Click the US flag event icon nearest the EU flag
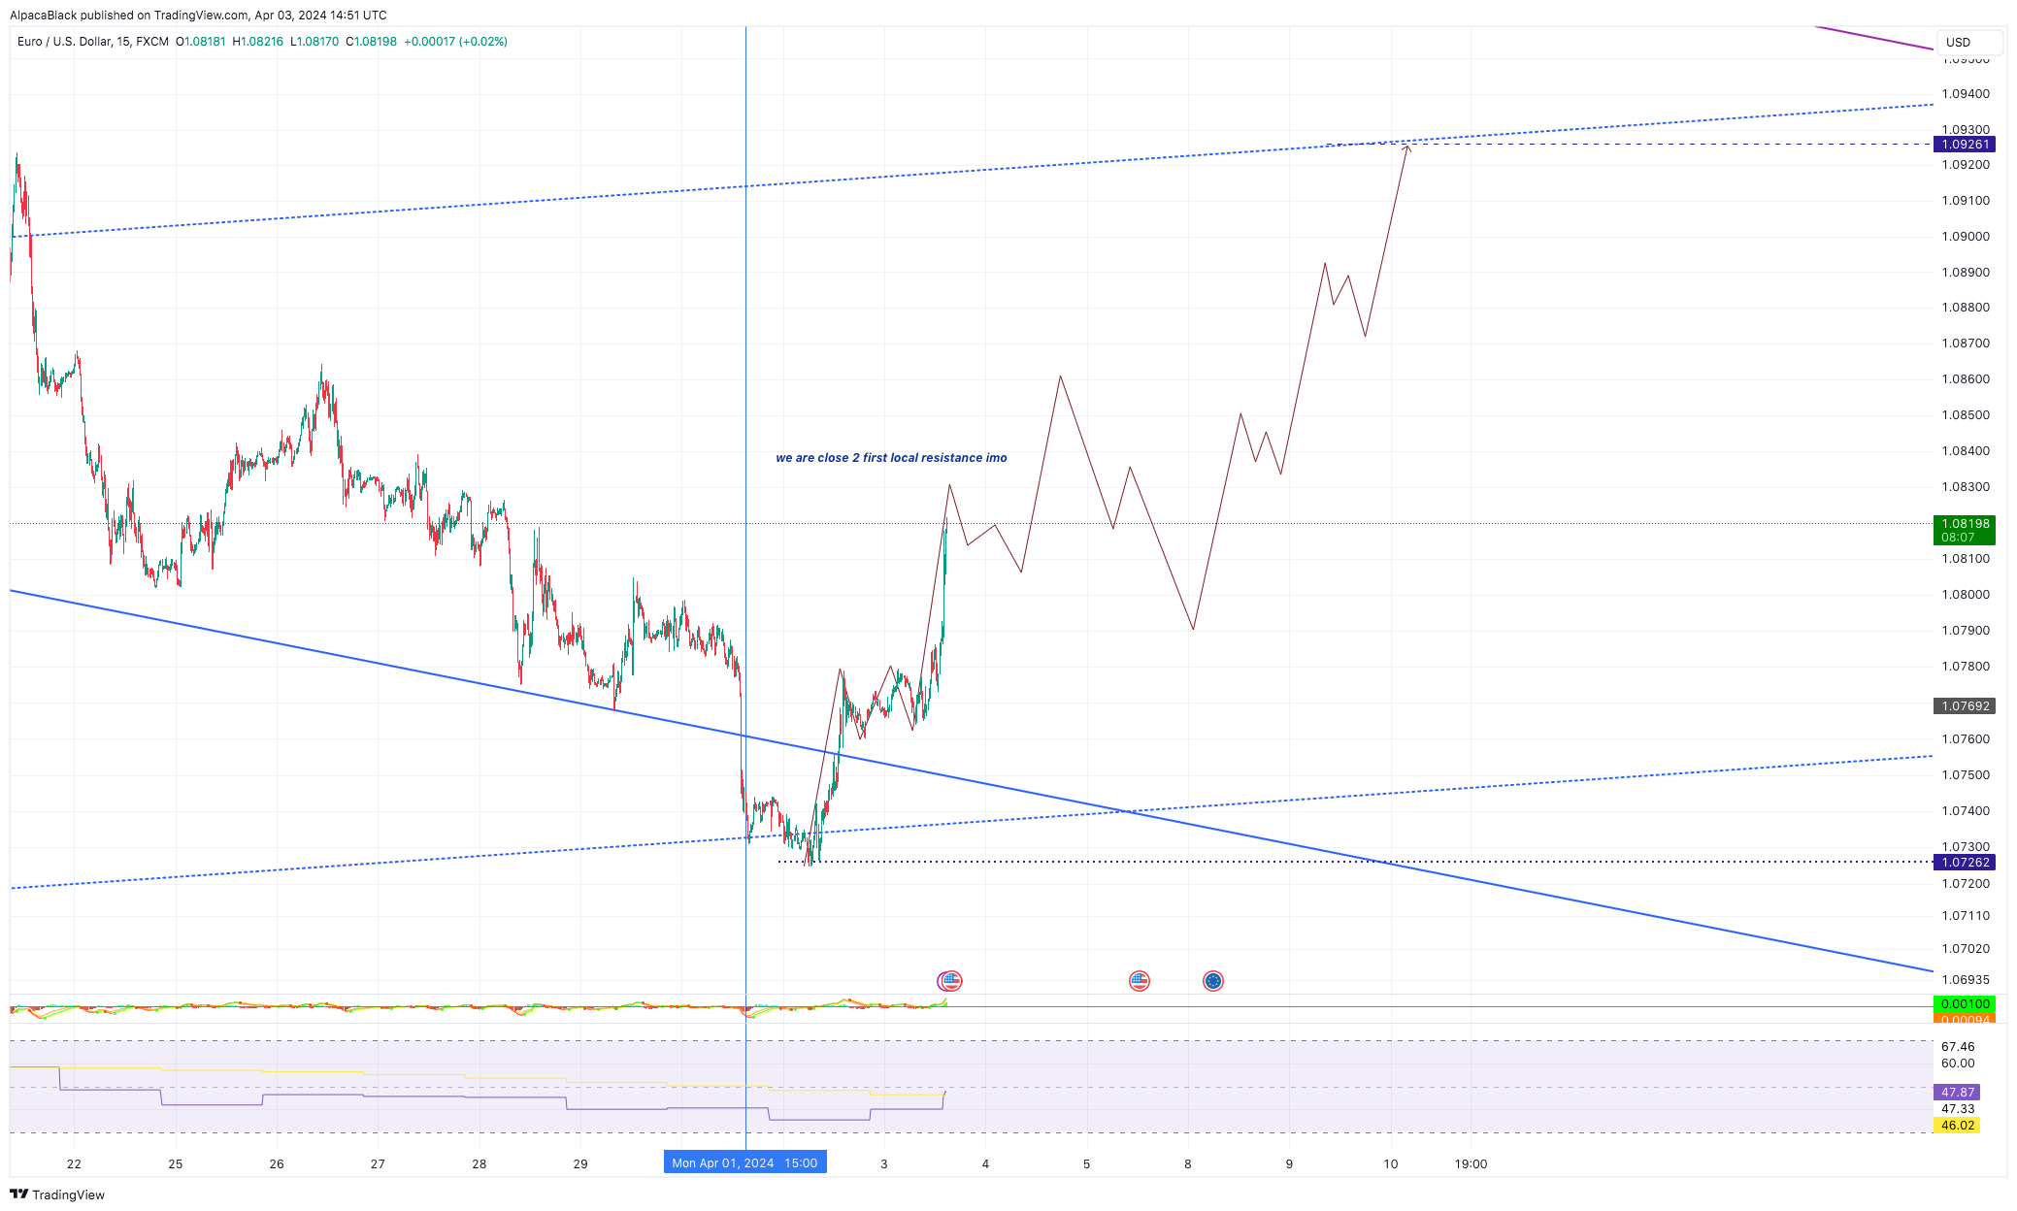Screen dimensions: 2017x1211 tap(1140, 981)
